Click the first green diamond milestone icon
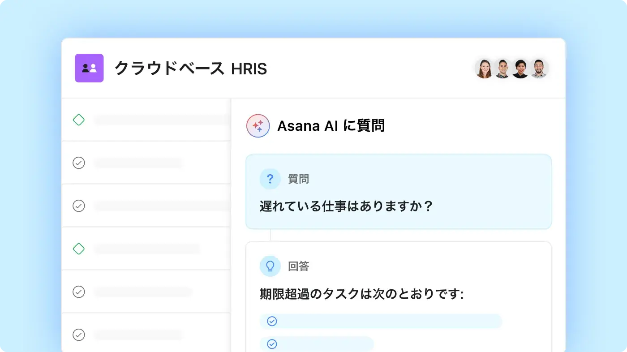Viewport: 627px width, 352px height. click(79, 120)
